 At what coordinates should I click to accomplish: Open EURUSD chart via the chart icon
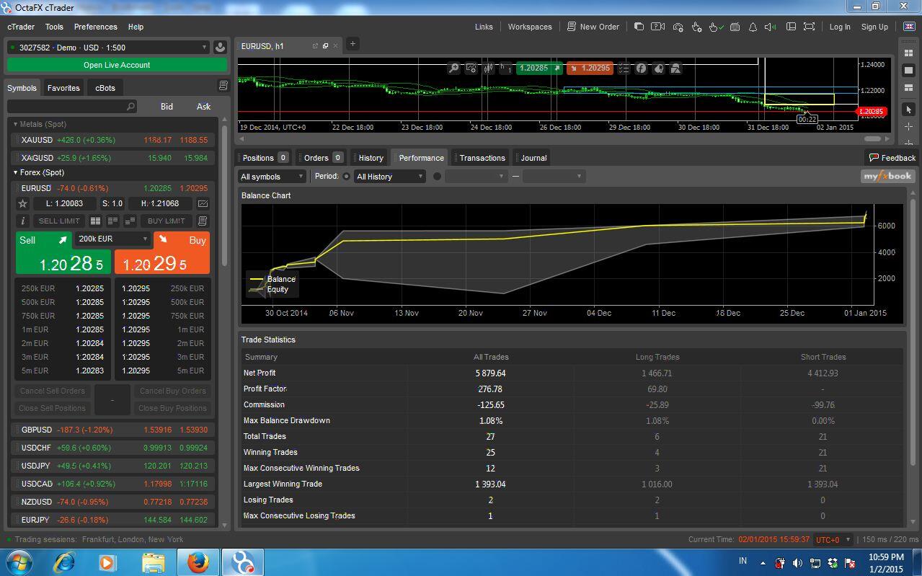[203, 204]
